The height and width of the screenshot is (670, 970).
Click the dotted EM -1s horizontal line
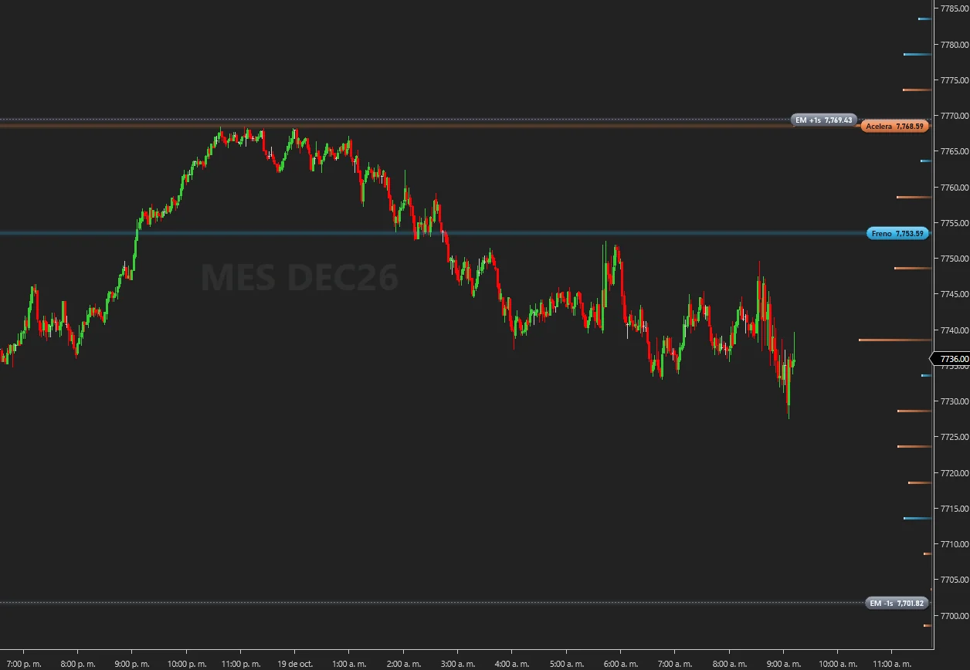coord(432,603)
